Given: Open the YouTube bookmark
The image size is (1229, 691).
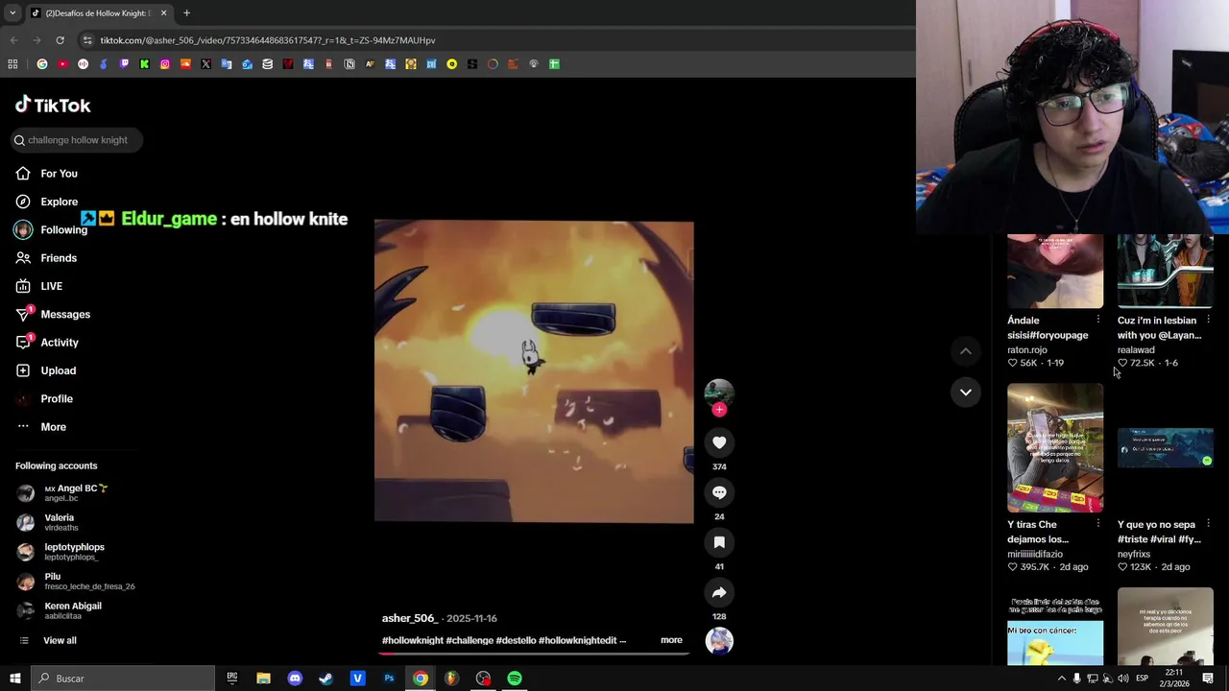Looking at the screenshot, I should click(x=62, y=64).
